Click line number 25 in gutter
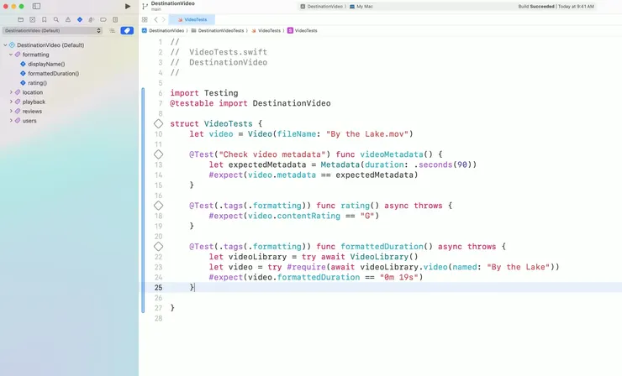Image resolution: width=622 pixels, height=376 pixels. coord(158,288)
